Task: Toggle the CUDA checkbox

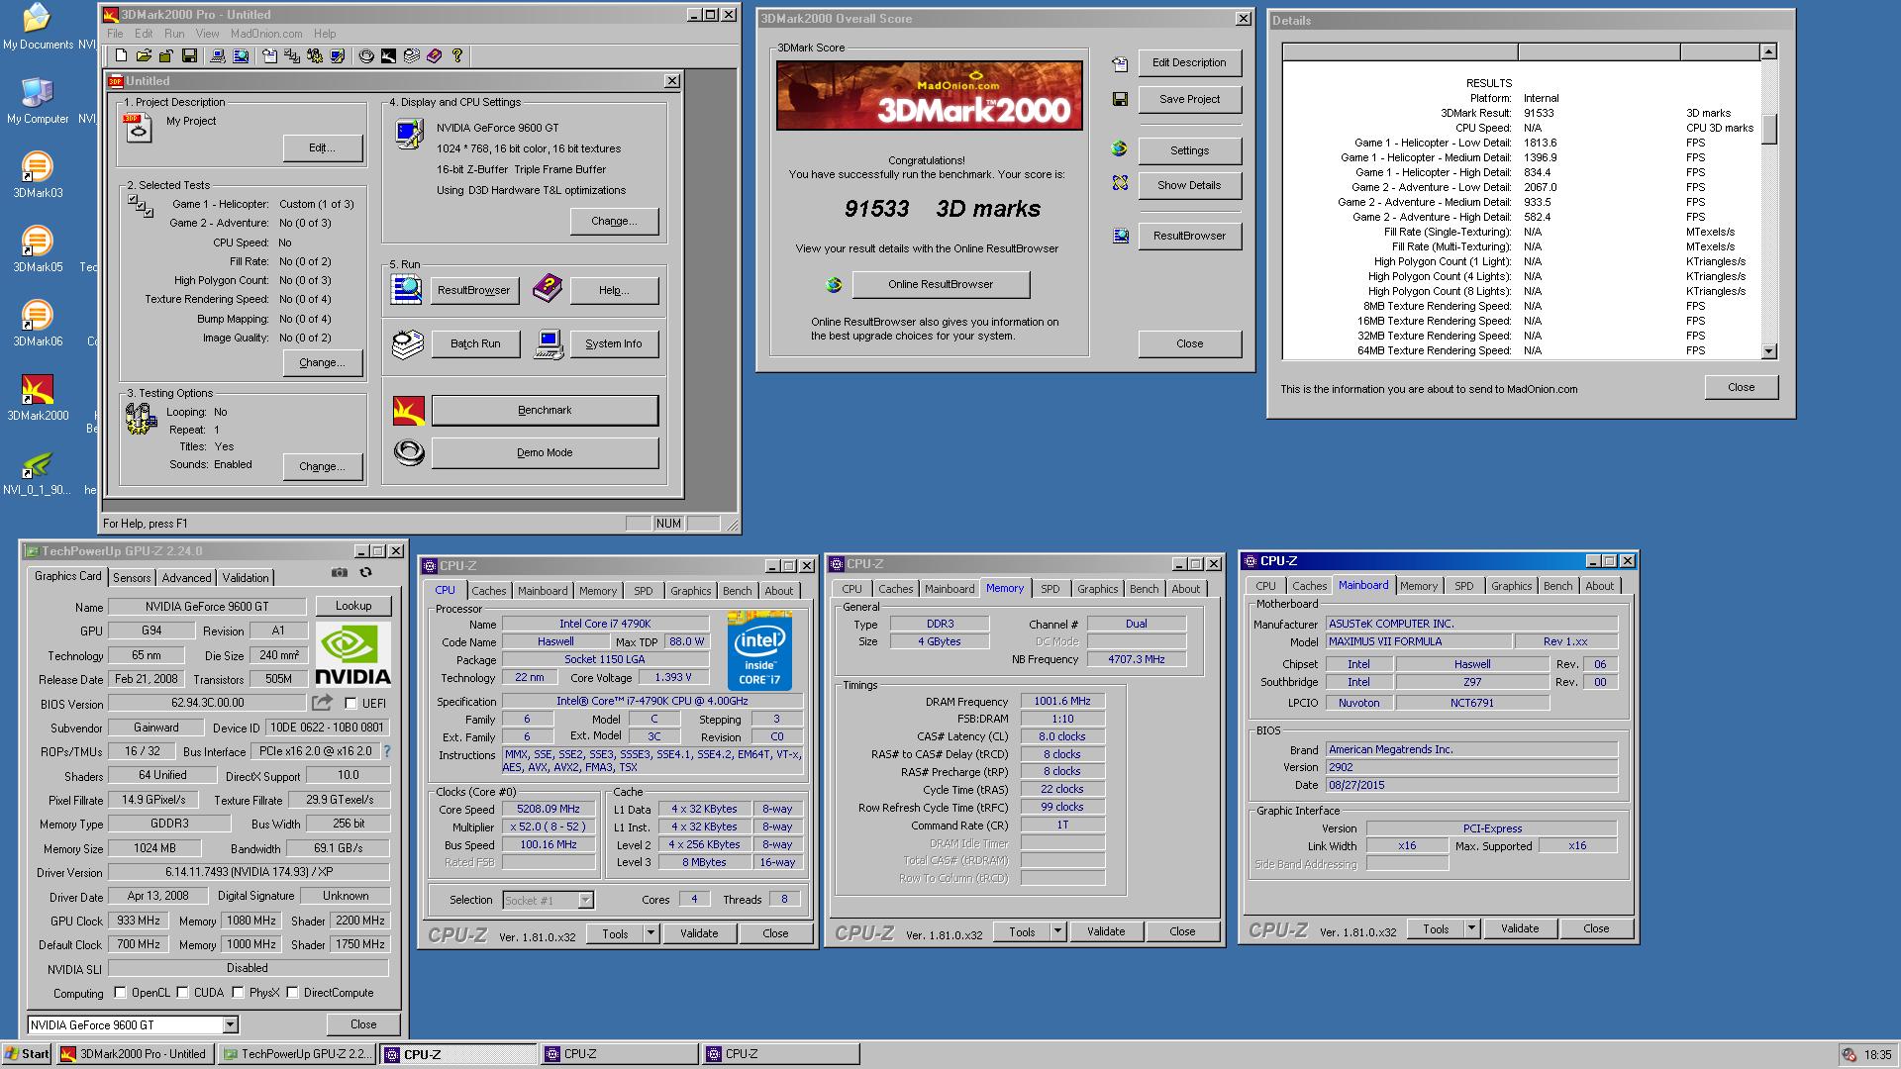Action: [182, 993]
